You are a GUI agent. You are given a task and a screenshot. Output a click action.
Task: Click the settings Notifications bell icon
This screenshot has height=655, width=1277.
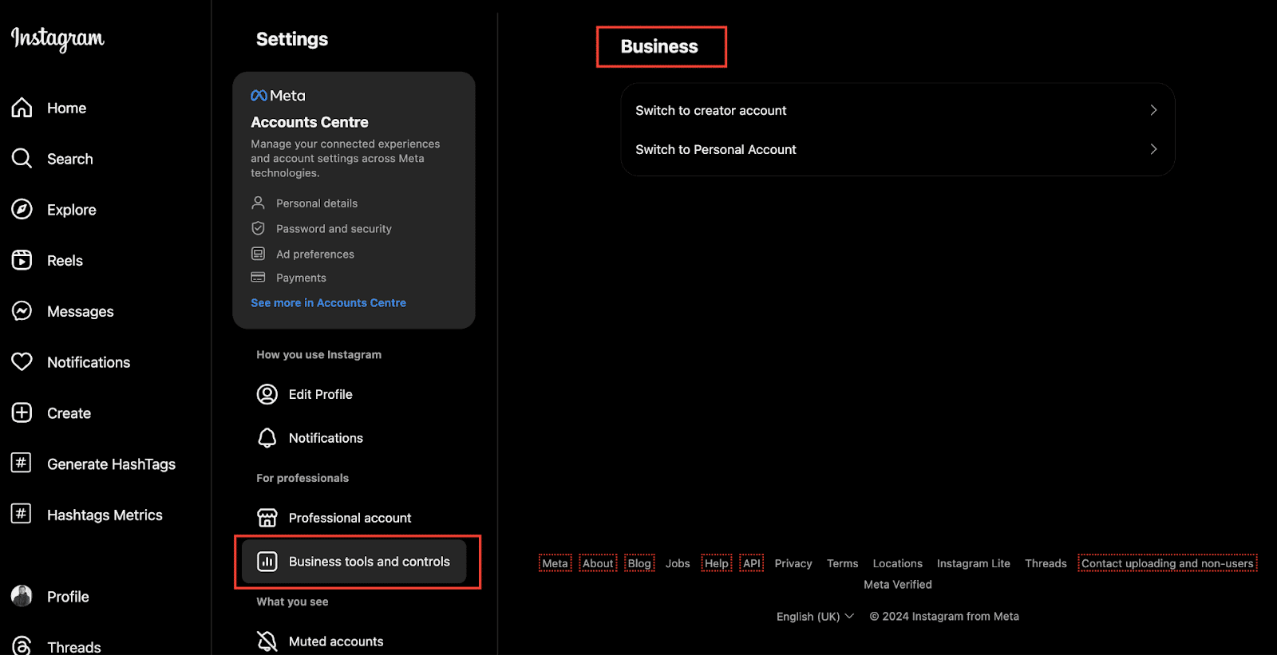click(267, 438)
